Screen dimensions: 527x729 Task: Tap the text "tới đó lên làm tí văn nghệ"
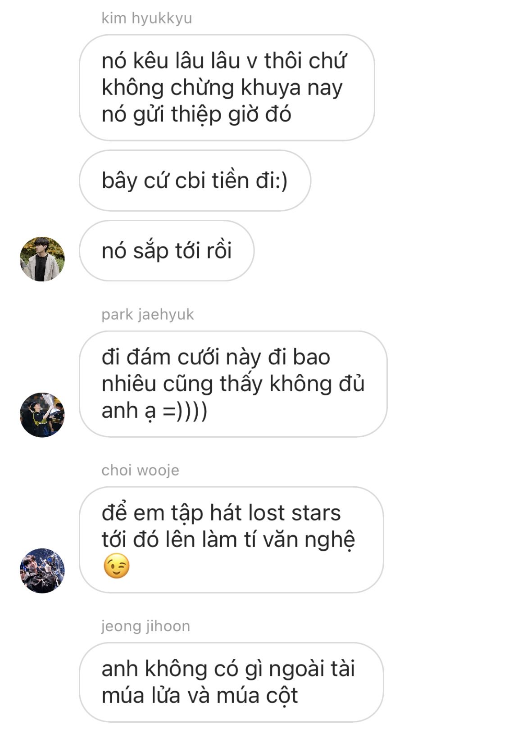tap(228, 540)
